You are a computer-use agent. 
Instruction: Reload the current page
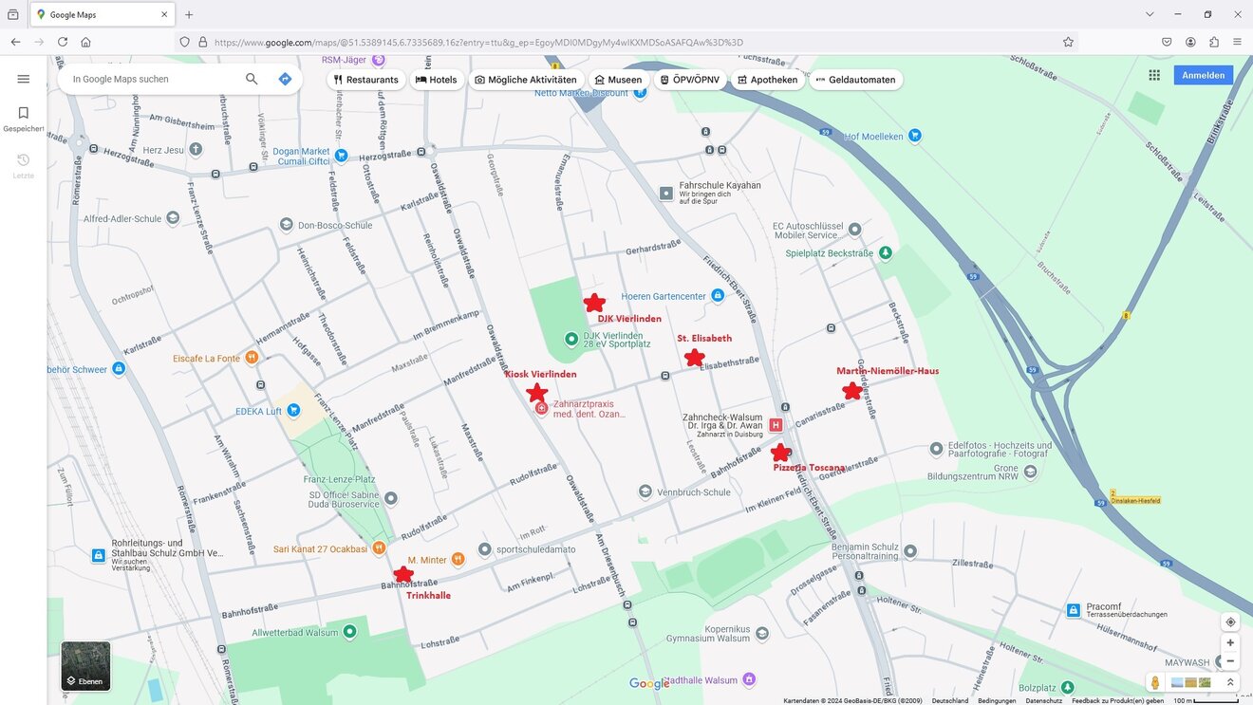63,42
